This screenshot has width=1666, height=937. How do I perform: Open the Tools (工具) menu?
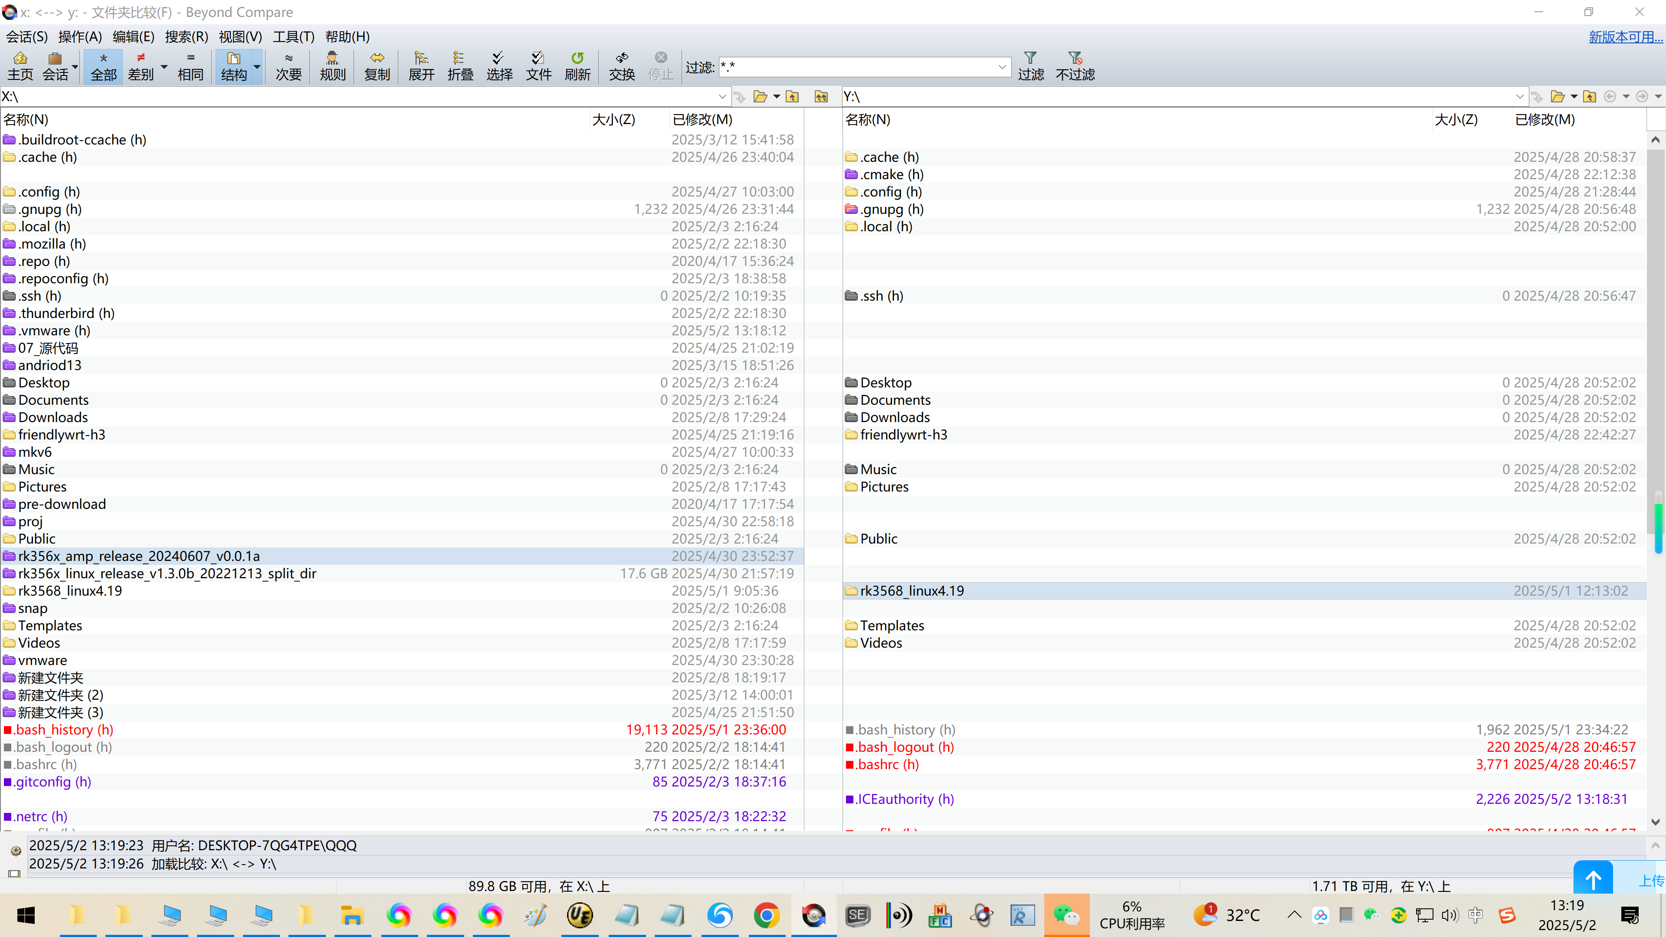[x=293, y=37]
